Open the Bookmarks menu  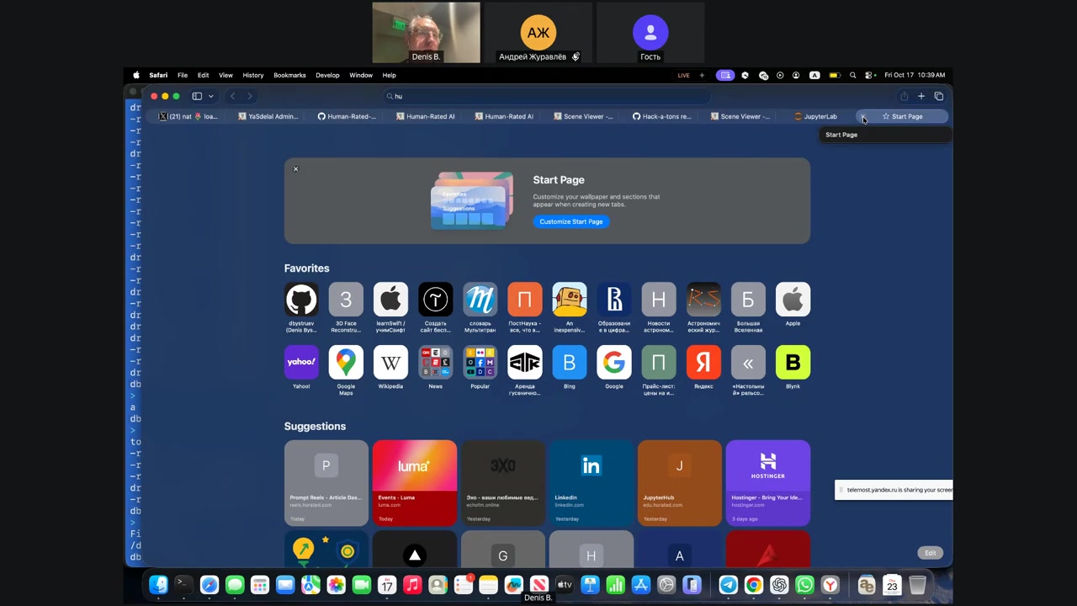coord(289,75)
